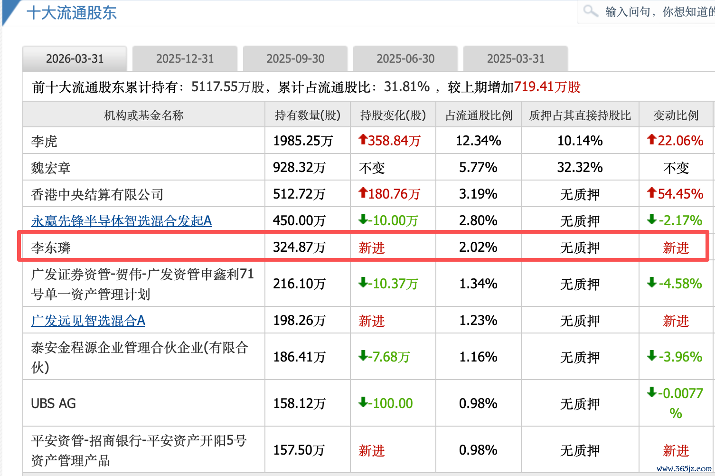Click the green down arrow beside -100.00
Image resolution: width=715 pixels, height=476 pixels.
[x=363, y=402]
